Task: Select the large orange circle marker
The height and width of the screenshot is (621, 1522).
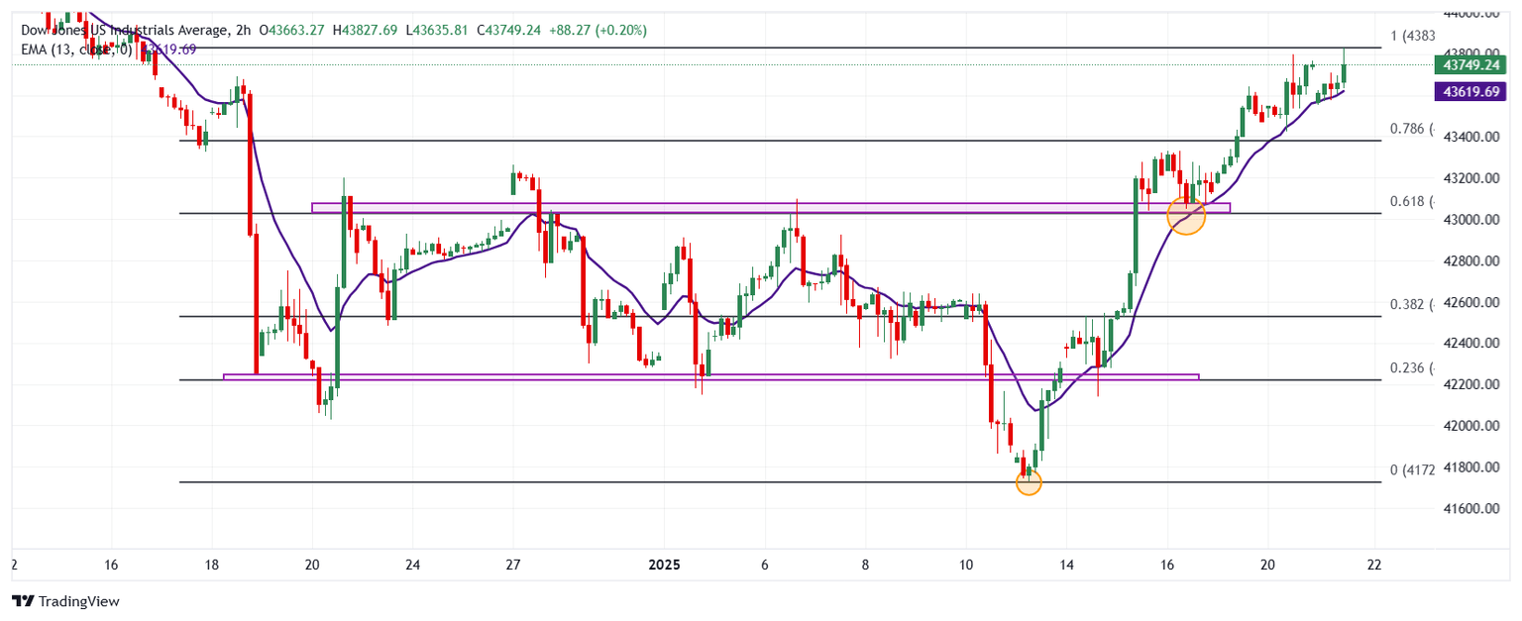Action: click(1186, 215)
